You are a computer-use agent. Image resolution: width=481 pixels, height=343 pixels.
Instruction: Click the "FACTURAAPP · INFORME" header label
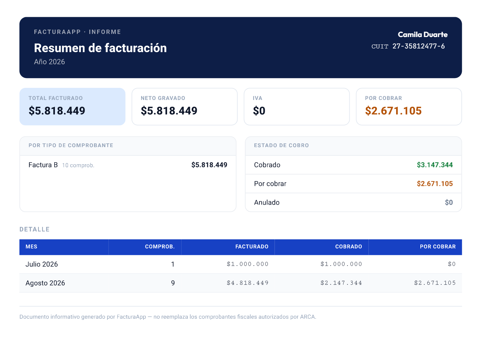coord(77,32)
